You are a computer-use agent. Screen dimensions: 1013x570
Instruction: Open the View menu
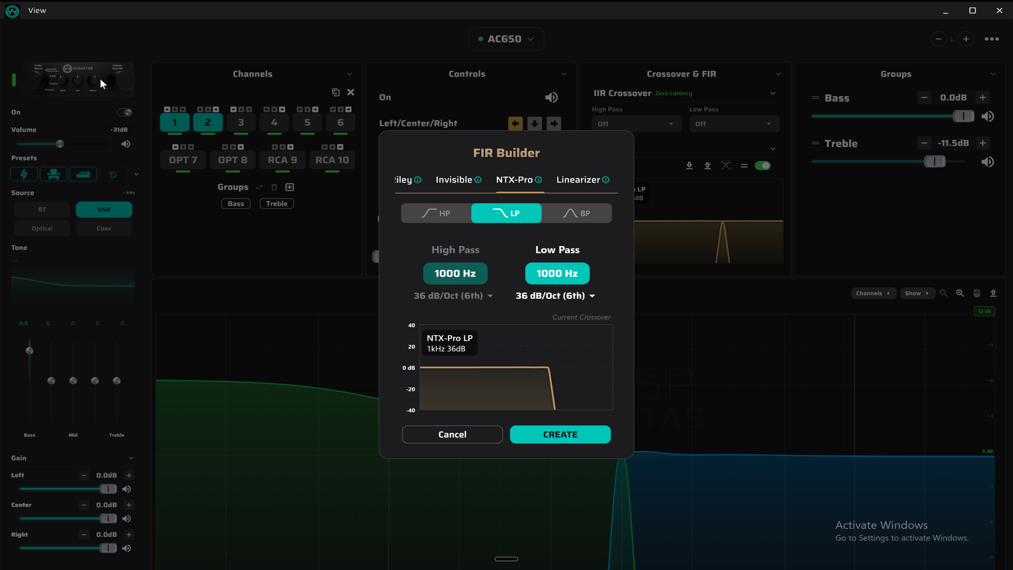[37, 11]
